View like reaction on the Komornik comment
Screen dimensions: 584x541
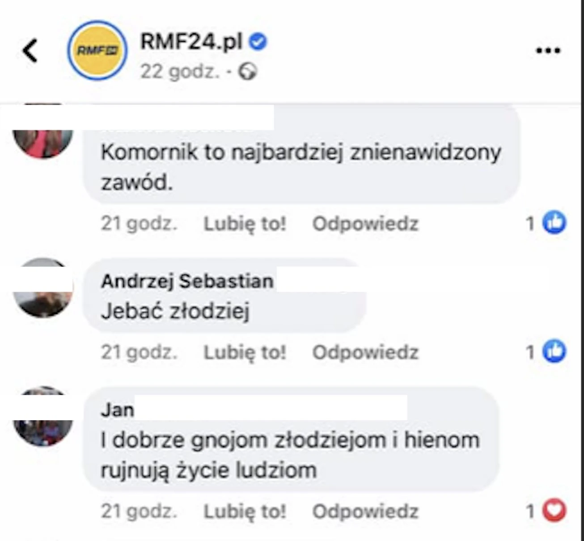coord(554,223)
